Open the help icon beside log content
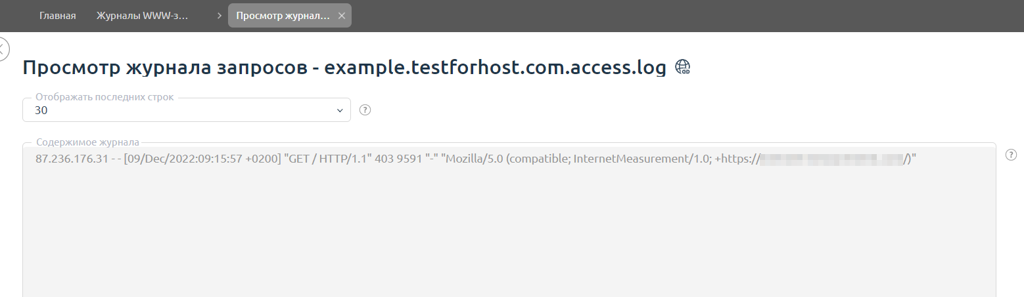The width and height of the screenshot is (1024, 297). (1012, 155)
